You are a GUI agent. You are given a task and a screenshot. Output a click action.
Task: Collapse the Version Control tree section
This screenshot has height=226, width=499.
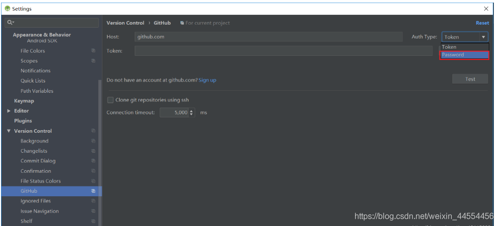[x=9, y=131]
